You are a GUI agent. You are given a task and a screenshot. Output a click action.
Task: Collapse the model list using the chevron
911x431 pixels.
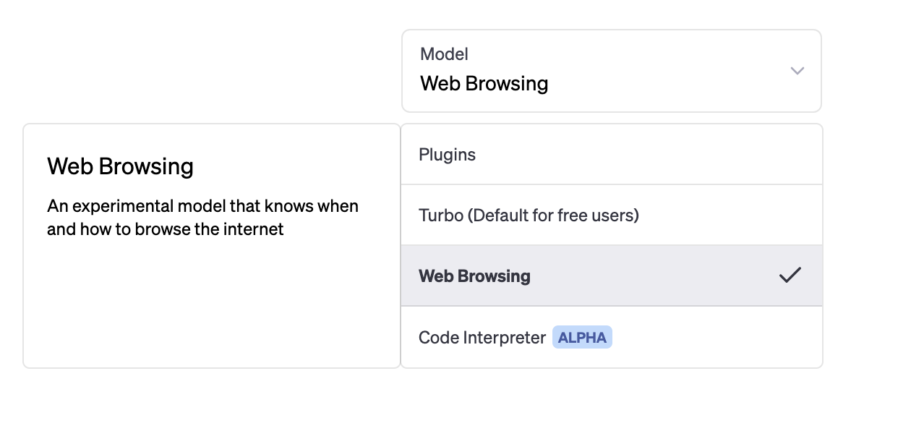tap(797, 71)
